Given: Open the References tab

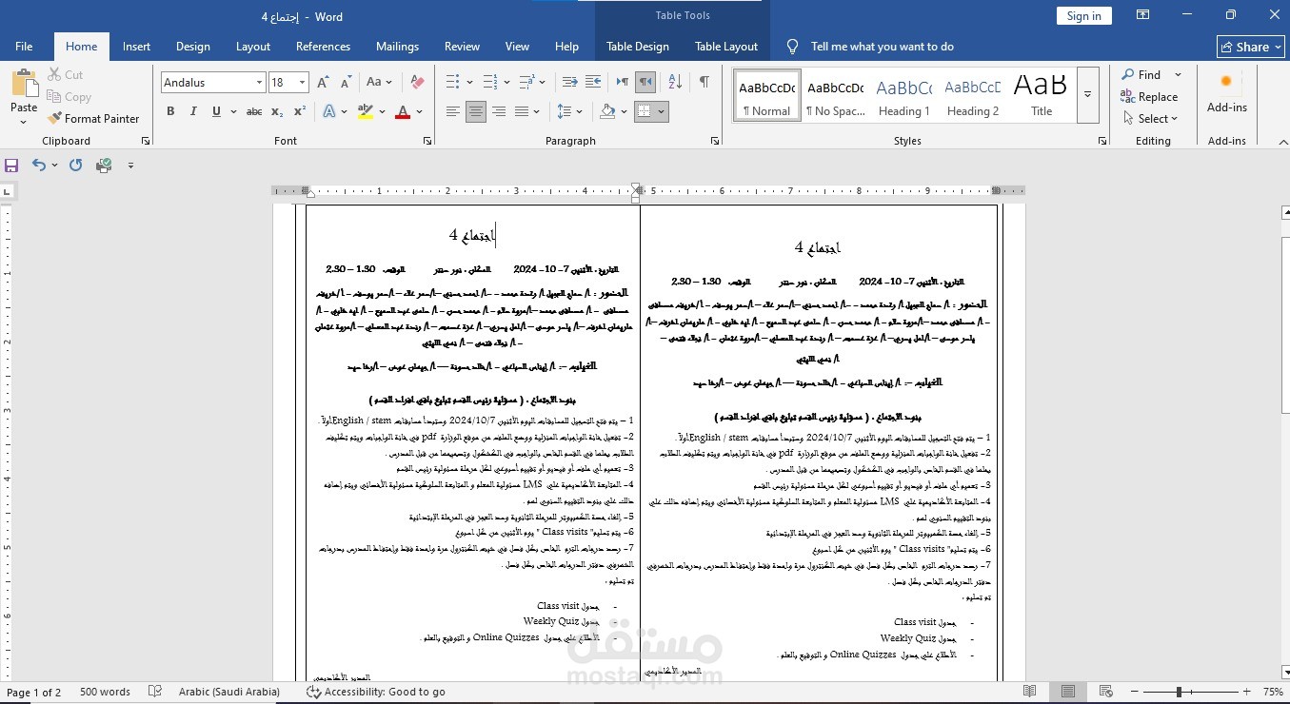Looking at the screenshot, I should [323, 47].
